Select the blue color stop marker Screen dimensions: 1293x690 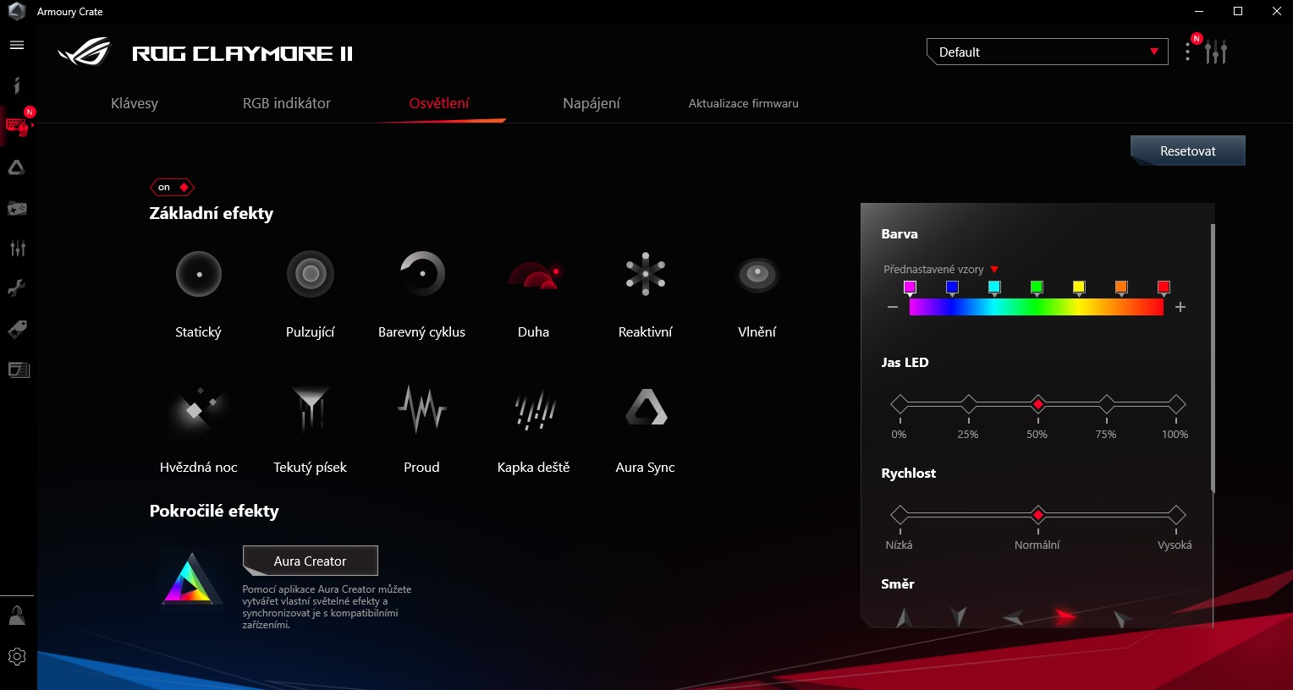(x=952, y=288)
